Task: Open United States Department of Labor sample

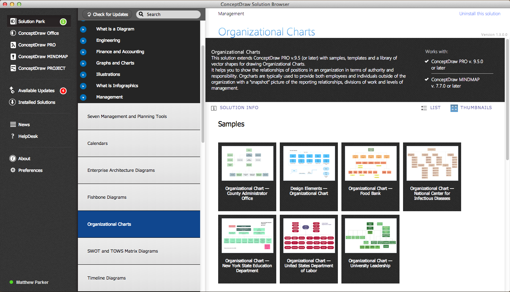Action: click(309, 249)
